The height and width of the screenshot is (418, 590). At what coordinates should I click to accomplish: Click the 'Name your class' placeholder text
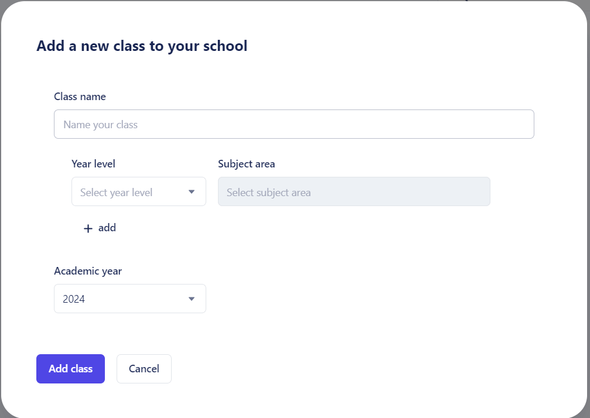[100, 125]
